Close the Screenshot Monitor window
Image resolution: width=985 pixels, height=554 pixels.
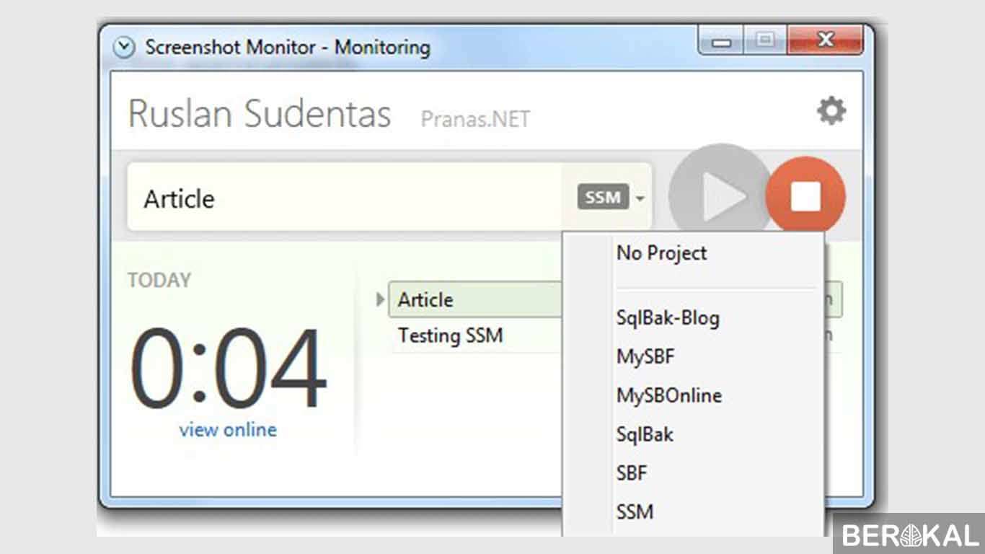[x=826, y=40]
